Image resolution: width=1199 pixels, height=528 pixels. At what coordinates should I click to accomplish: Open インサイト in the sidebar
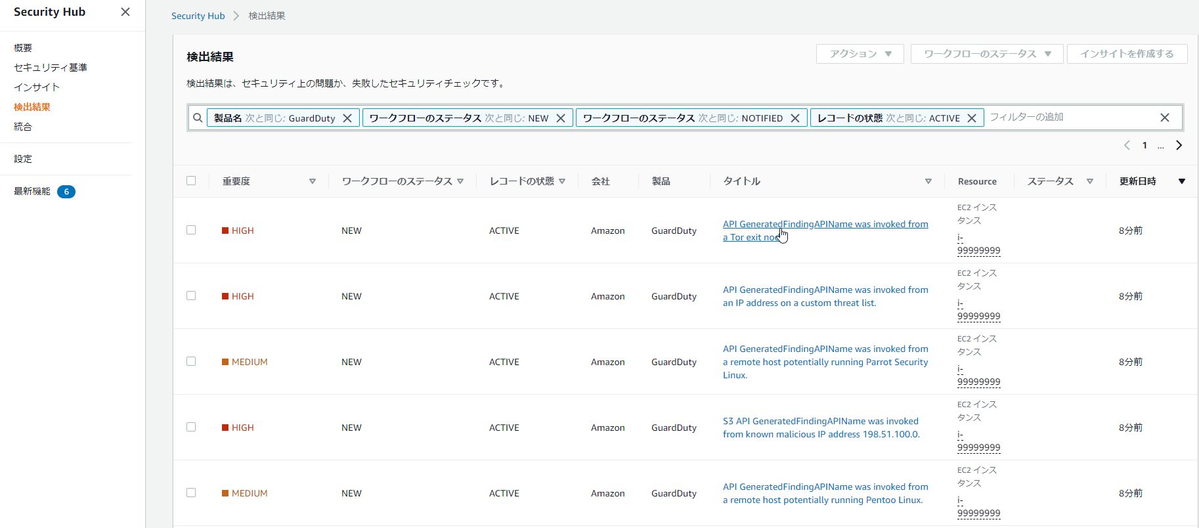coord(37,87)
